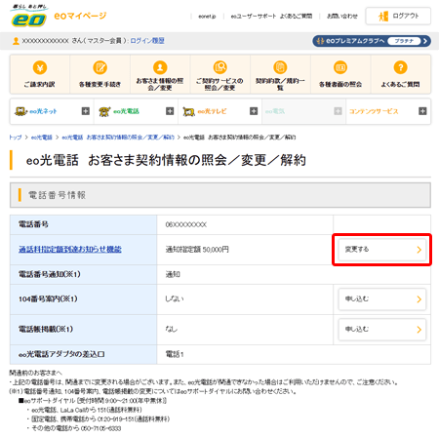Open the ご請求内訳 yen icon
The height and width of the screenshot is (437, 439).
pyautogui.click(x=40, y=67)
